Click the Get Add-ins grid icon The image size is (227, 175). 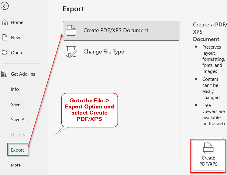pyautogui.click(x=4, y=74)
